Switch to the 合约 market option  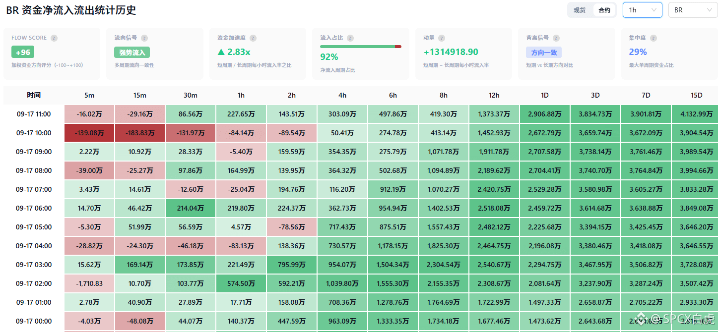[x=604, y=10]
